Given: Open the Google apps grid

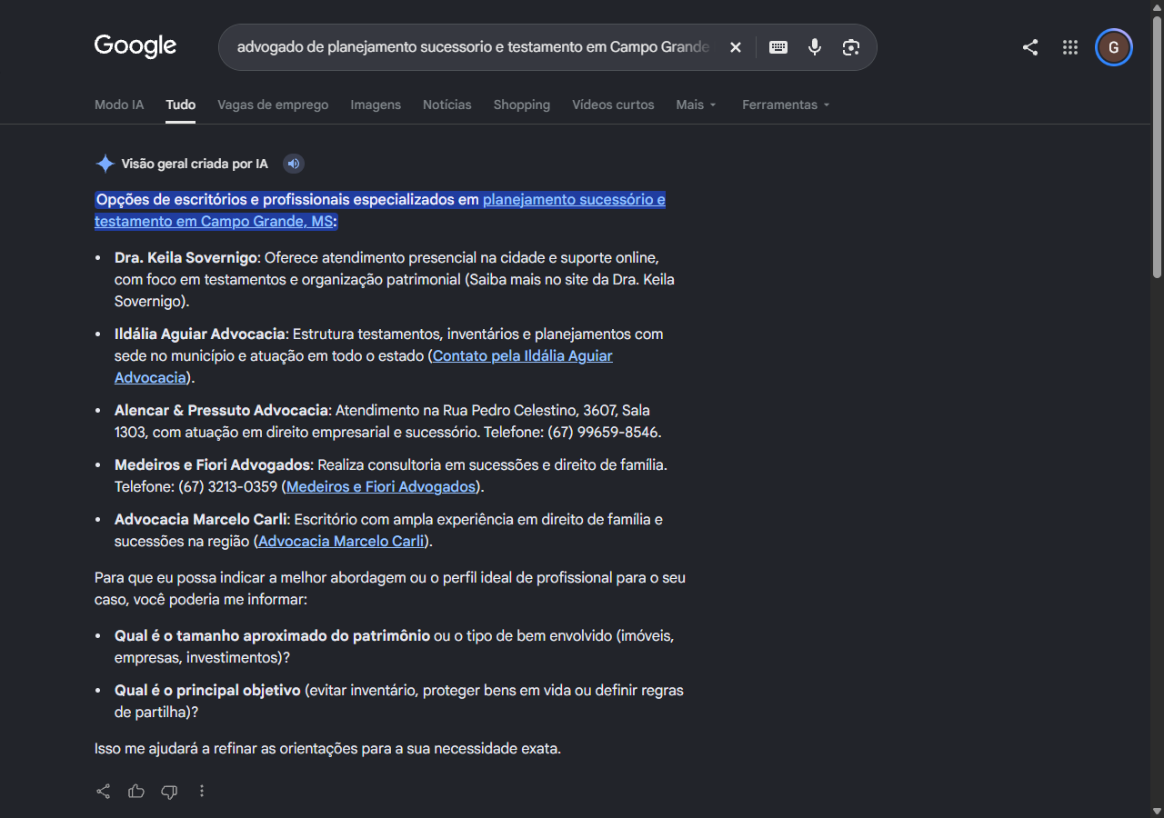Looking at the screenshot, I should click(x=1070, y=47).
